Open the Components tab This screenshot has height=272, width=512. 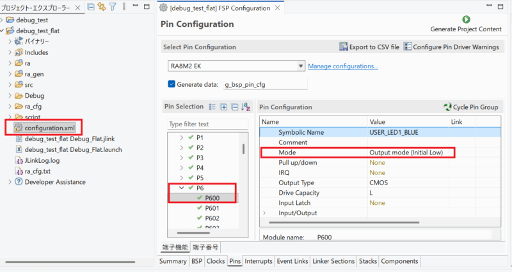[x=399, y=261]
